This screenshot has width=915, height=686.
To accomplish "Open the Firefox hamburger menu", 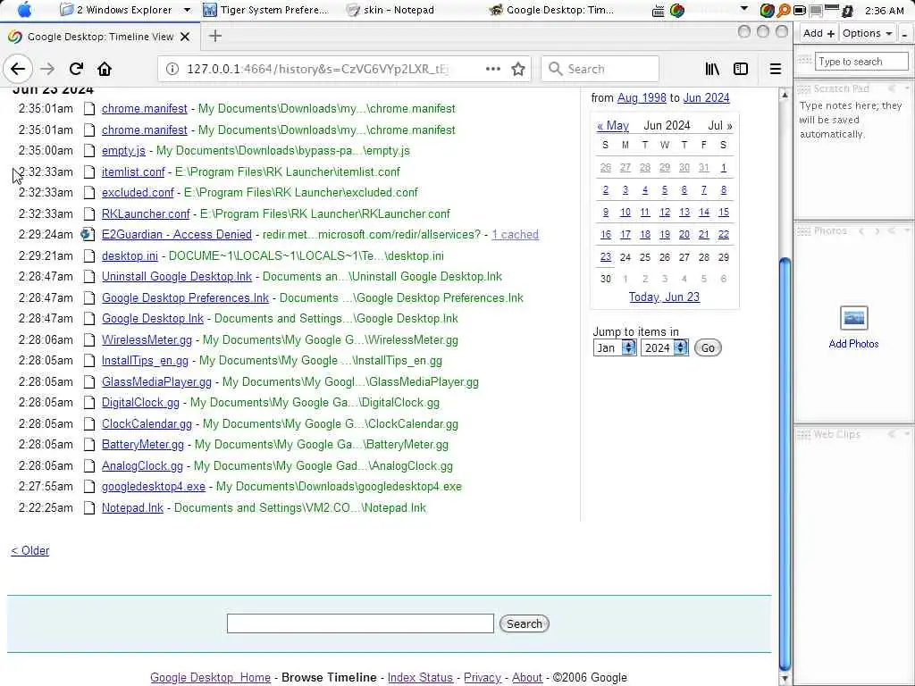I will (775, 69).
